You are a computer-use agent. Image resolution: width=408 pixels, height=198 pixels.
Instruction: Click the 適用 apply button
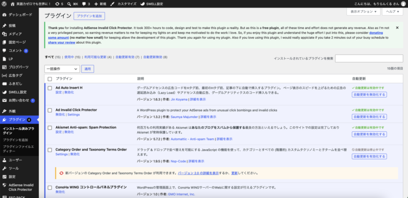click(88, 69)
